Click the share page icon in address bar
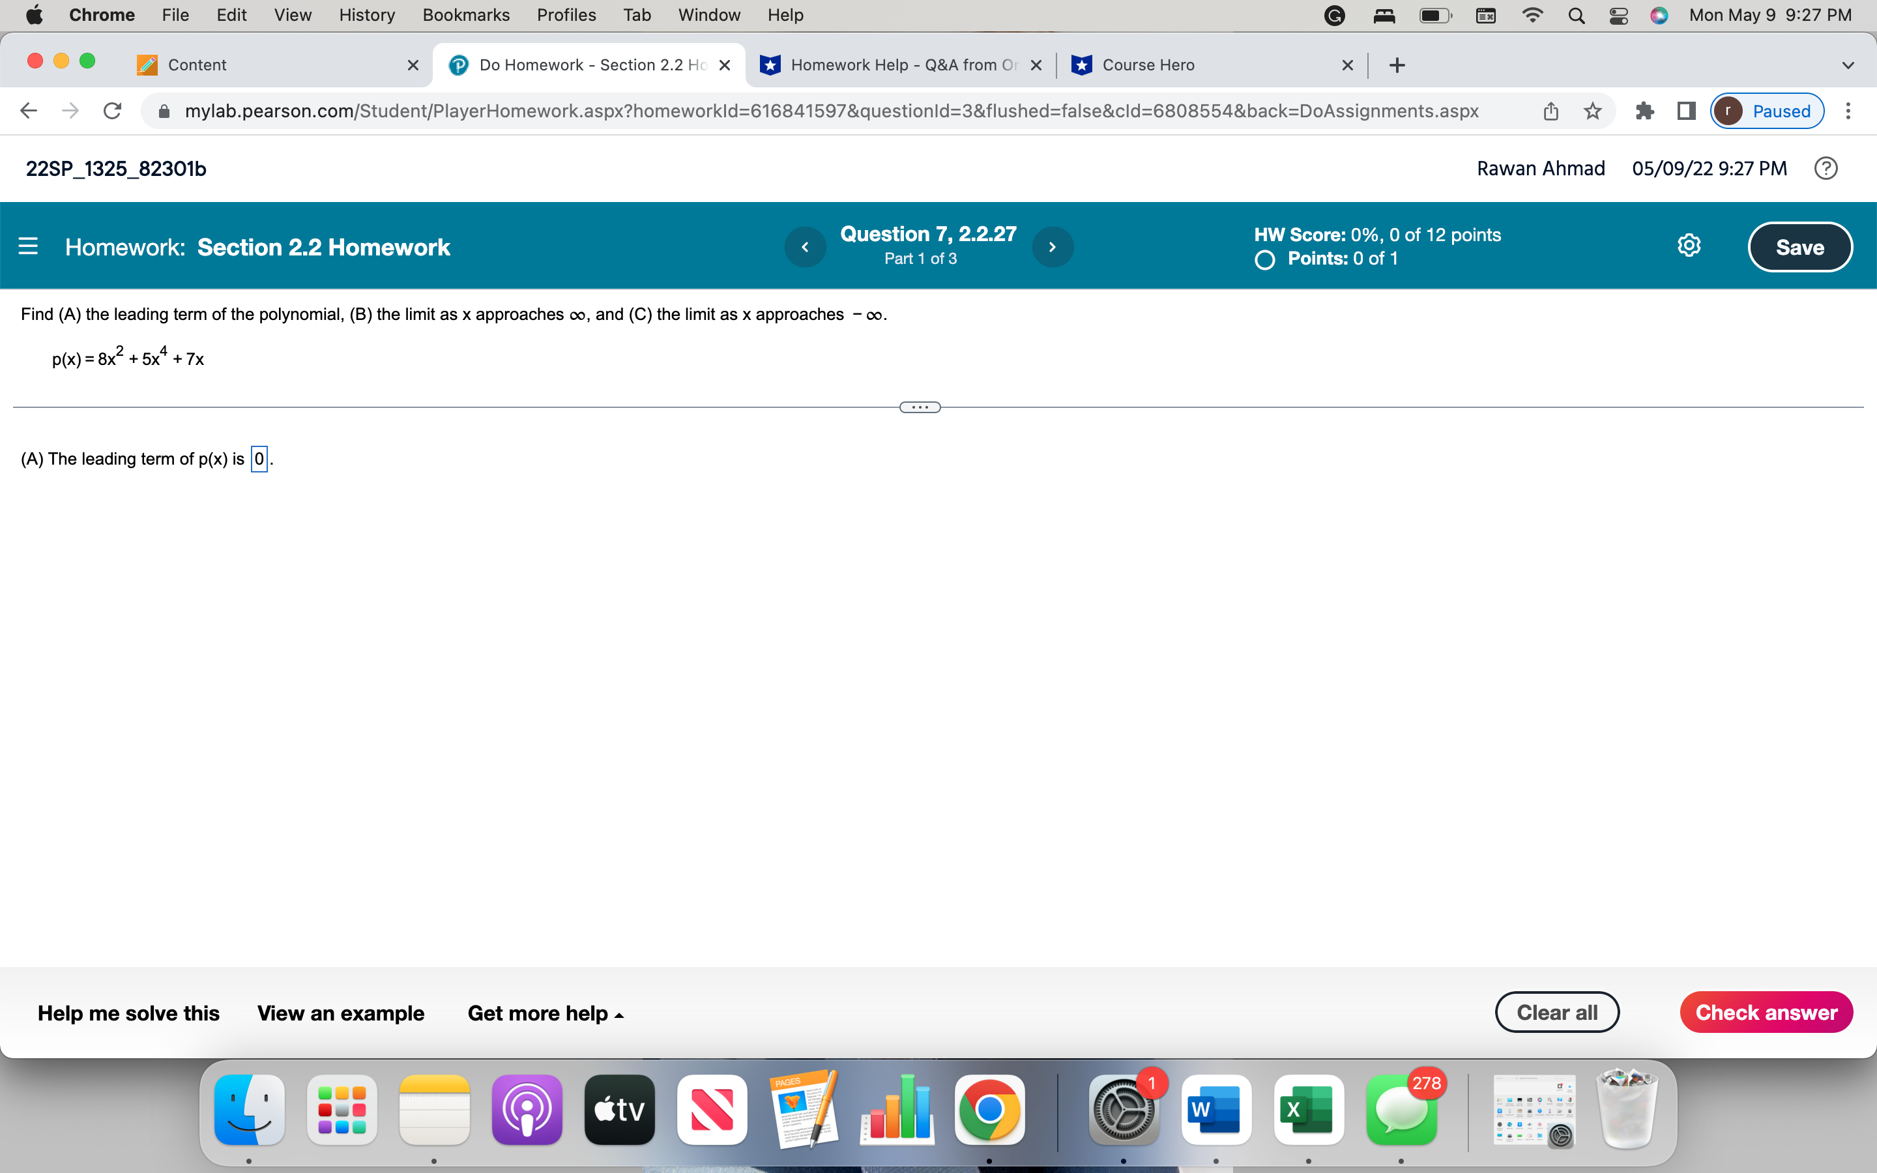 (x=1550, y=111)
